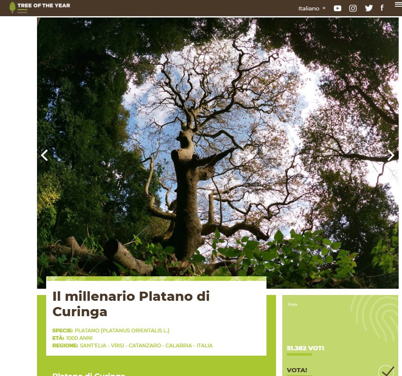Show next tree with the right chevron

[390, 155]
